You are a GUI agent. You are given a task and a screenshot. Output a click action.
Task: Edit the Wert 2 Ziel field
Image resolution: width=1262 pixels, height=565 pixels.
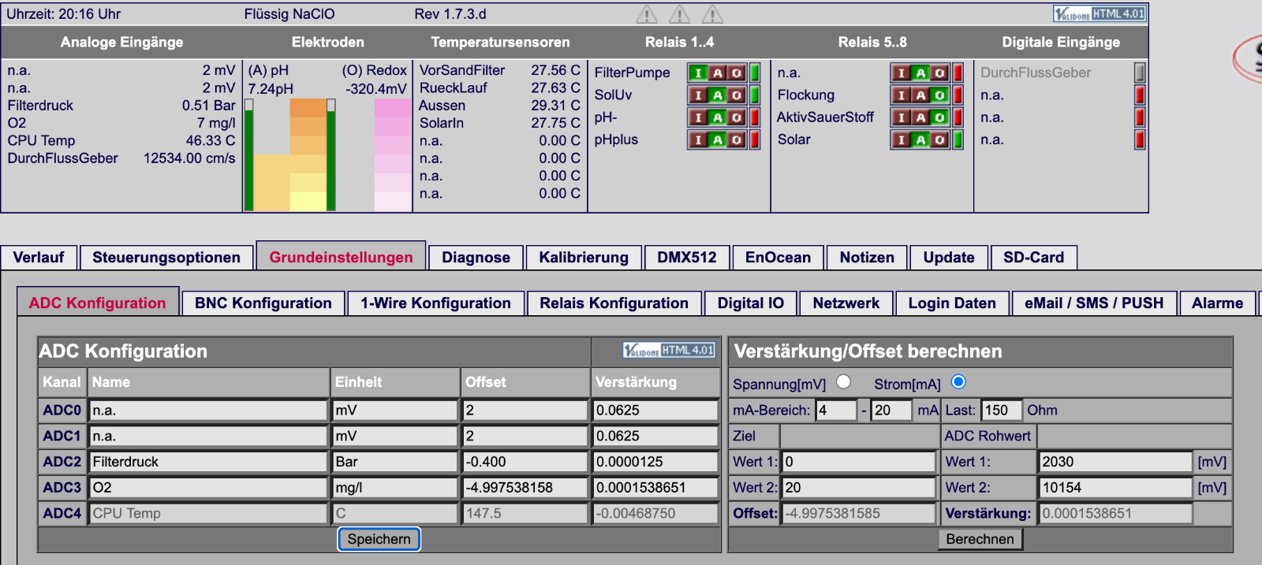tap(858, 488)
